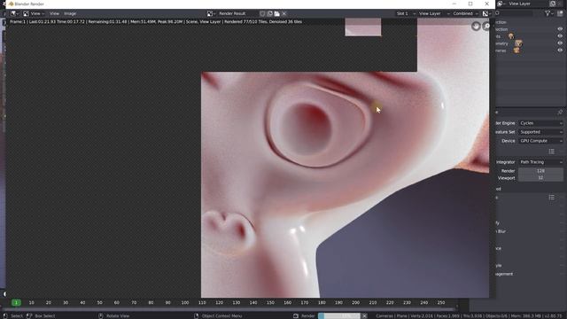
Task: Open the display channels dropdown icon
Action: [x=486, y=13]
